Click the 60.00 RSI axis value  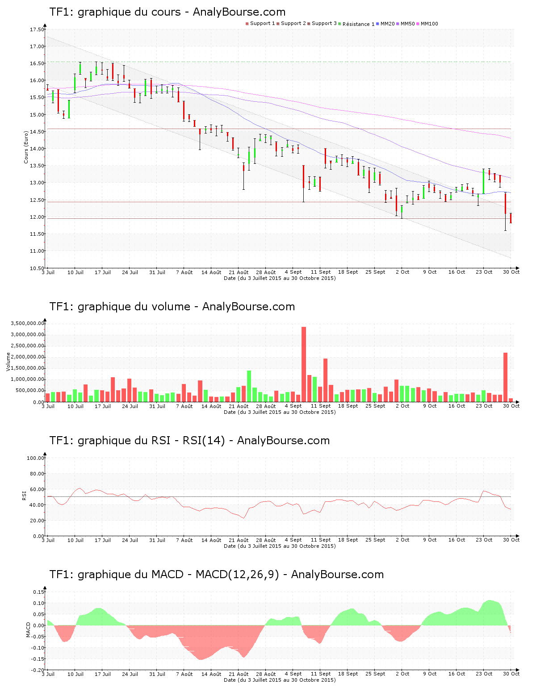37,489
